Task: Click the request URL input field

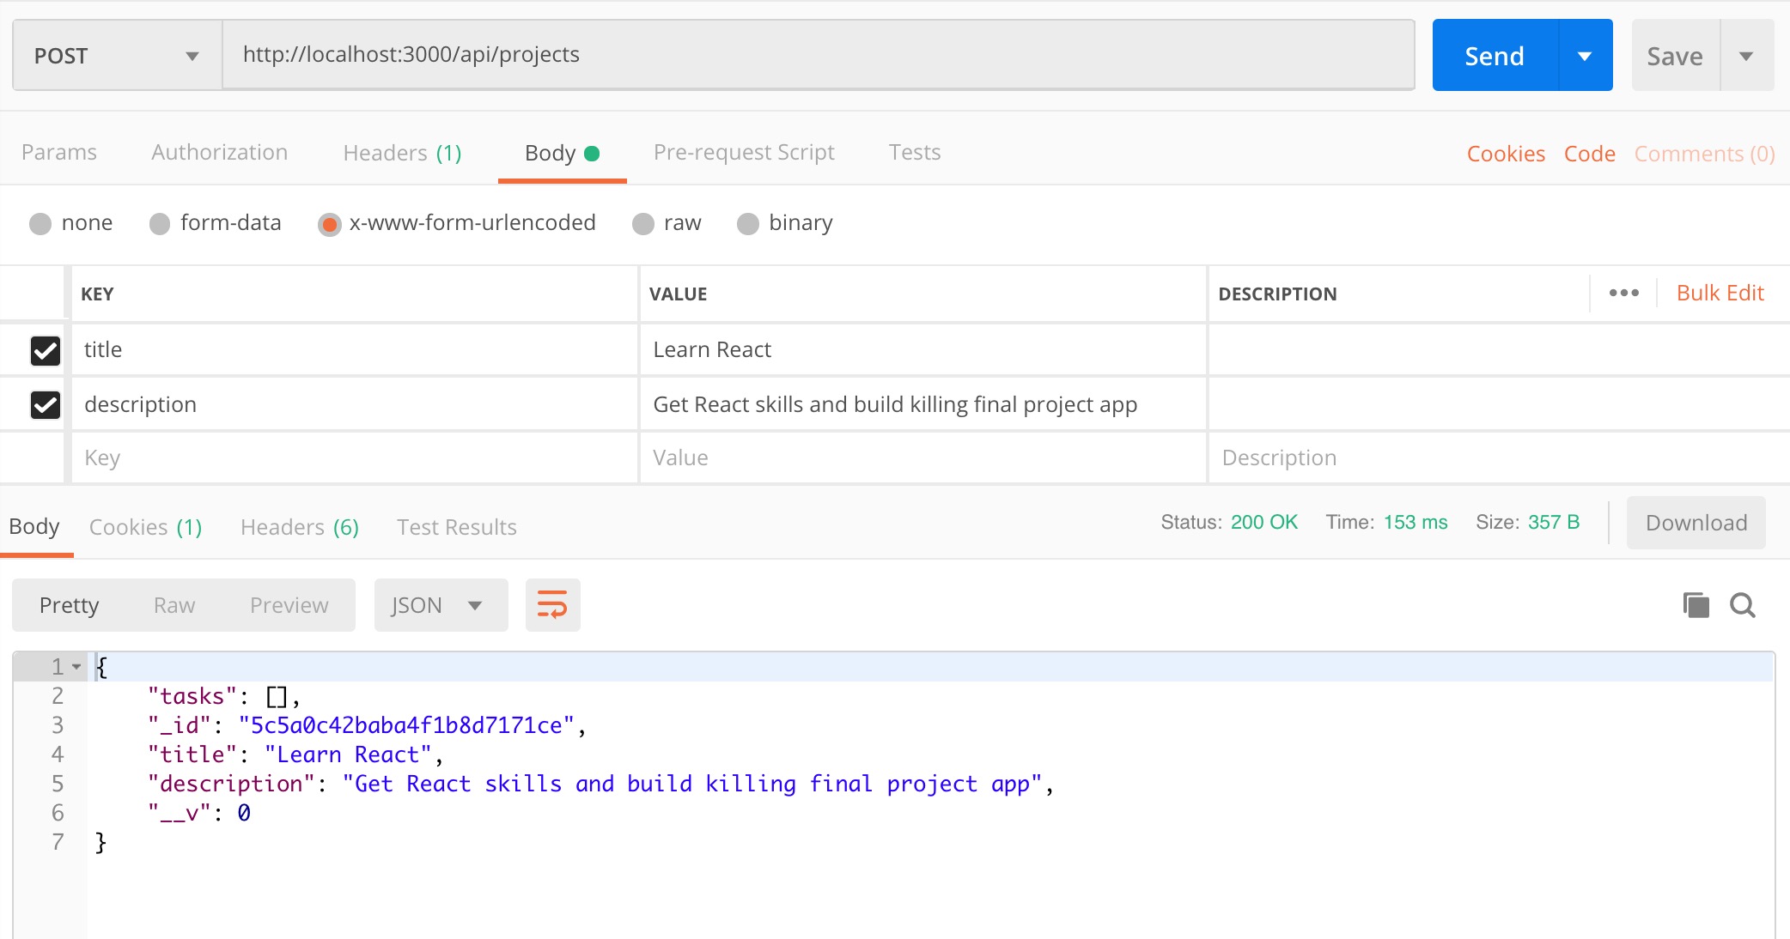Action: [x=816, y=55]
